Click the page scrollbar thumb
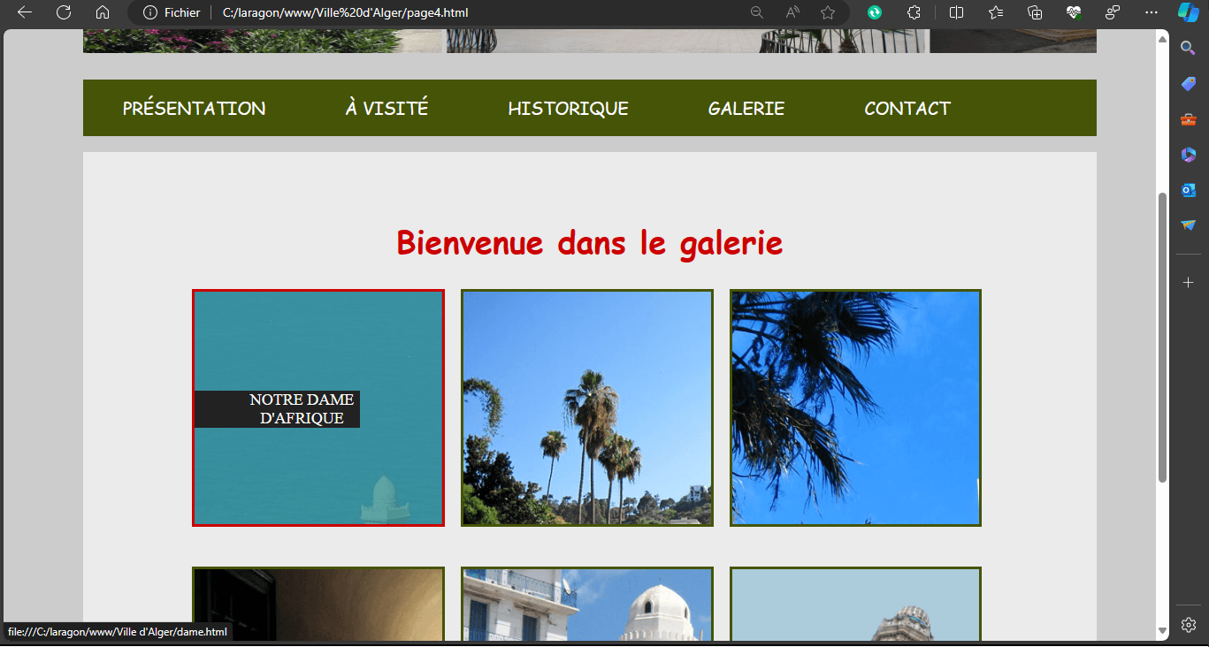Image resolution: width=1209 pixels, height=647 pixels. (1162, 337)
